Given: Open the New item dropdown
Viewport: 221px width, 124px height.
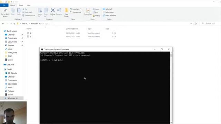Looking at the screenshot, I should pyautogui.click(x=76, y=9).
